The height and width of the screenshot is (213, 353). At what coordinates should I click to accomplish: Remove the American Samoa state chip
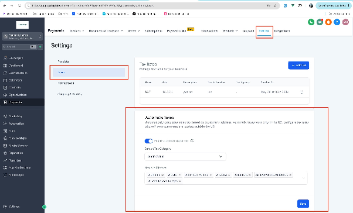(211, 175)
